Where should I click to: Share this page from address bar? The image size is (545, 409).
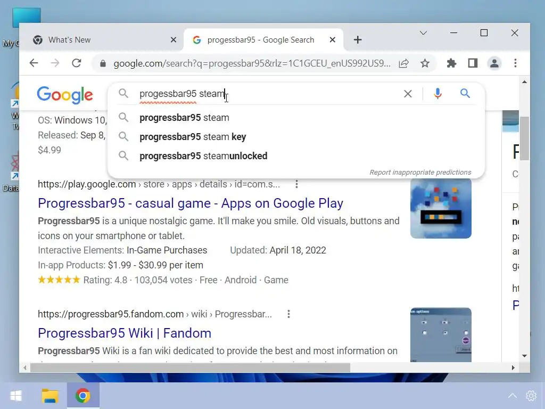click(403, 63)
